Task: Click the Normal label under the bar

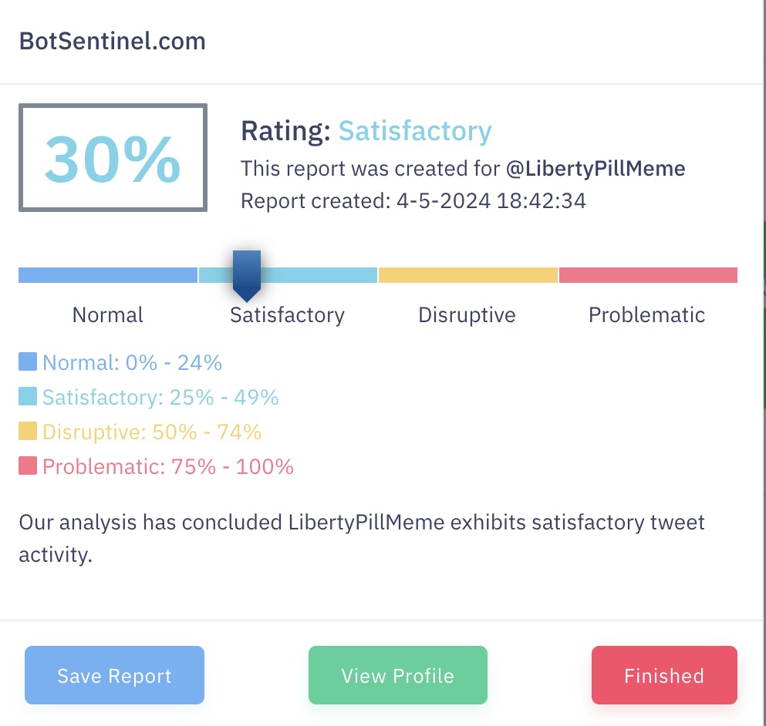Action: [x=108, y=314]
